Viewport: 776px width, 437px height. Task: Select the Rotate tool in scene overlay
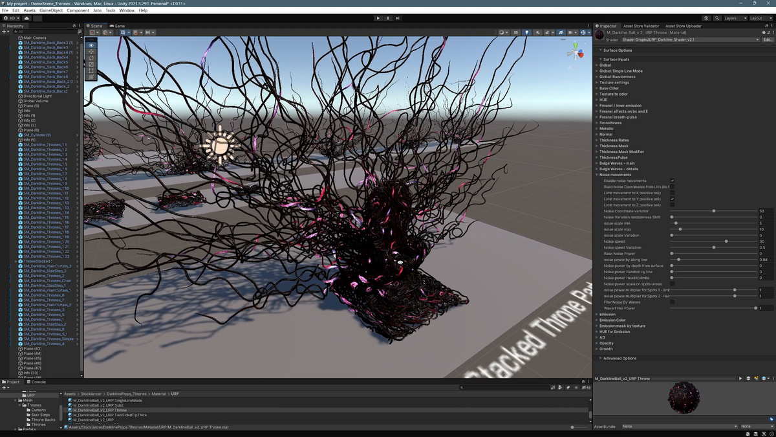[x=91, y=58]
